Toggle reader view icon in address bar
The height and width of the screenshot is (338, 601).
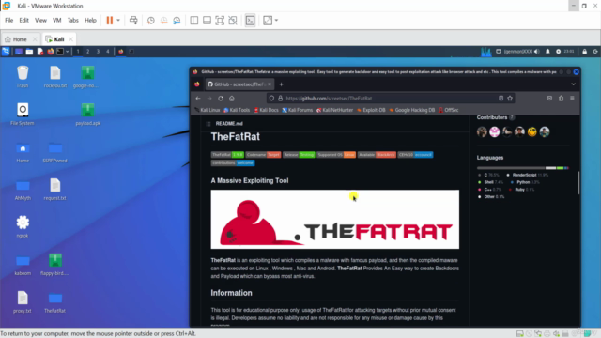[501, 99]
